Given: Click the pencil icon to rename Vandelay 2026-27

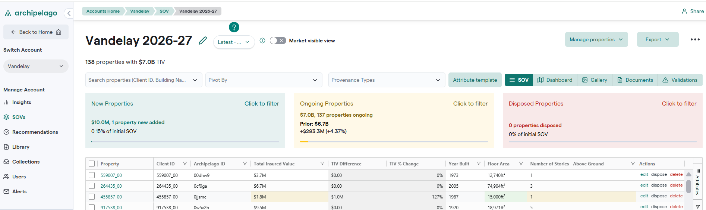Looking at the screenshot, I should (202, 41).
